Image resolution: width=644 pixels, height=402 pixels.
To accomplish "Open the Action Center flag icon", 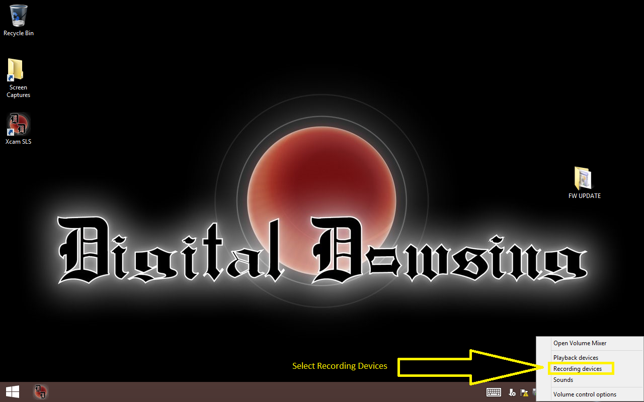I will (524, 392).
